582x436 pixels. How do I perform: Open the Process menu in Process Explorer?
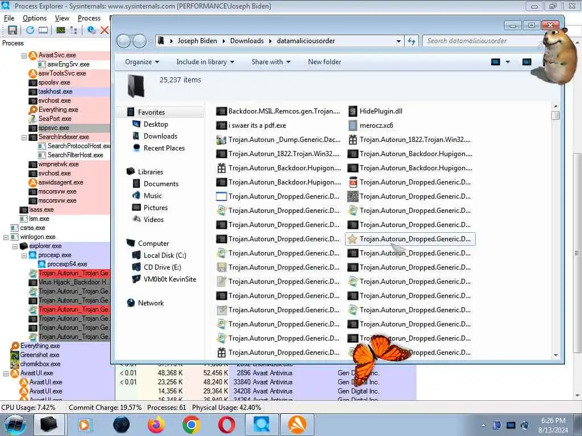pos(89,18)
